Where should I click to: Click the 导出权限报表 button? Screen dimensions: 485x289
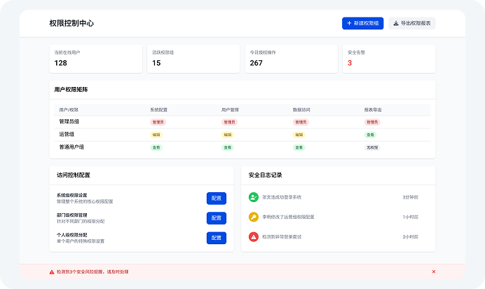pyautogui.click(x=411, y=23)
